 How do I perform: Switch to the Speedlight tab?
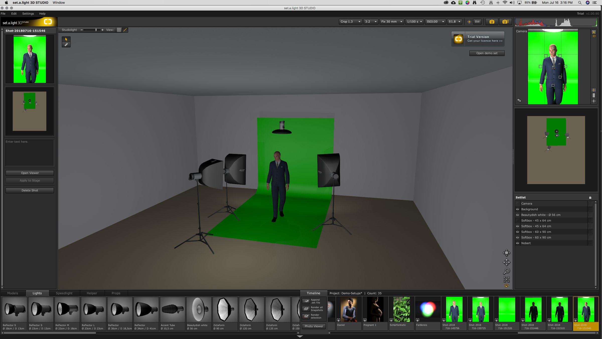point(64,293)
